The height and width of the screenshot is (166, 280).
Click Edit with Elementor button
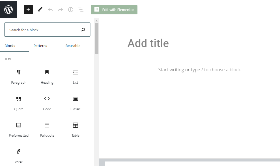[x=114, y=10]
